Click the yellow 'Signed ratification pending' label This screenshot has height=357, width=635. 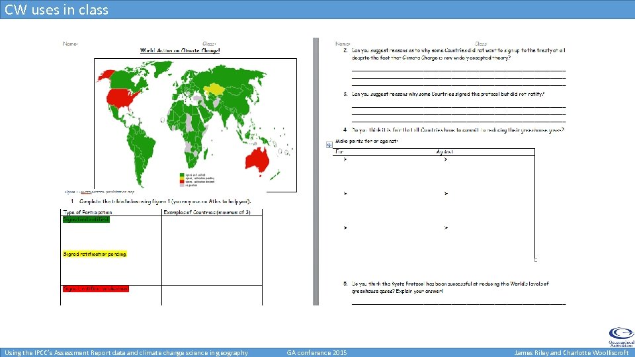95,254
